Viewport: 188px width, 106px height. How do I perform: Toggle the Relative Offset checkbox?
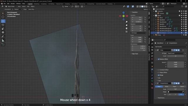click(x=159, y=59)
